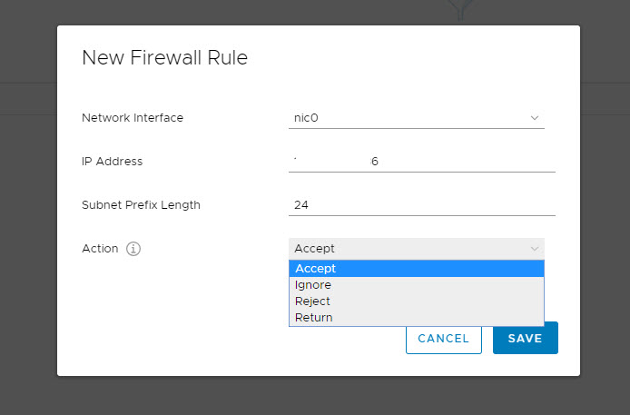Click the Subnet Prefix Length label
The width and height of the screenshot is (630, 415).
click(141, 205)
